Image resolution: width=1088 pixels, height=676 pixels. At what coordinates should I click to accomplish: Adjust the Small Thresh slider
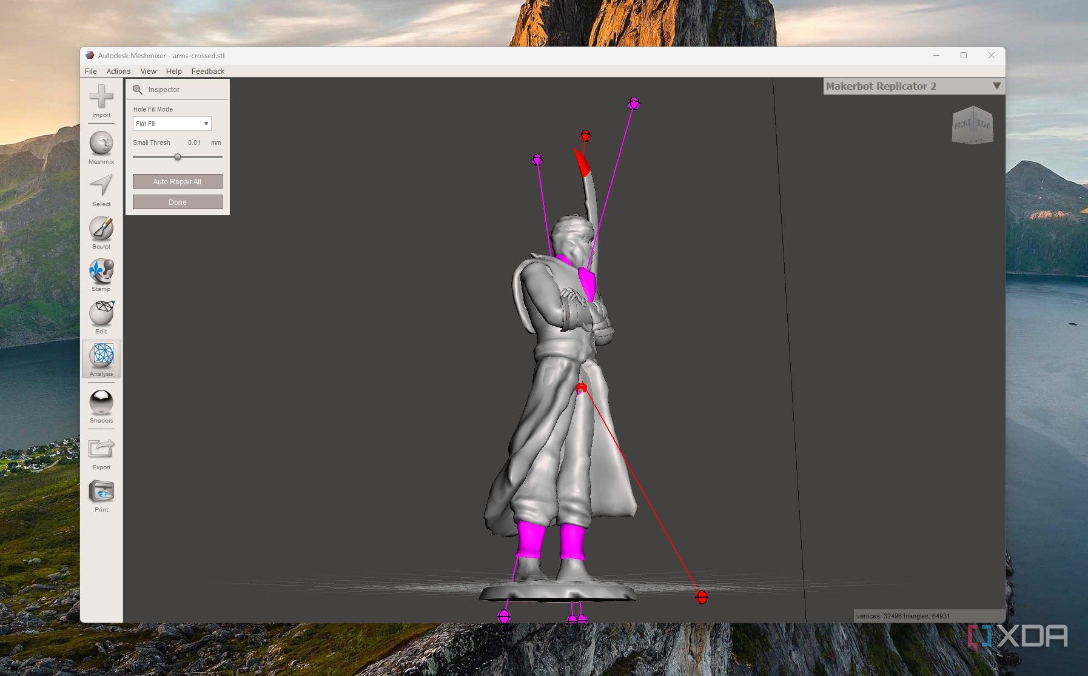click(x=177, y=156)
